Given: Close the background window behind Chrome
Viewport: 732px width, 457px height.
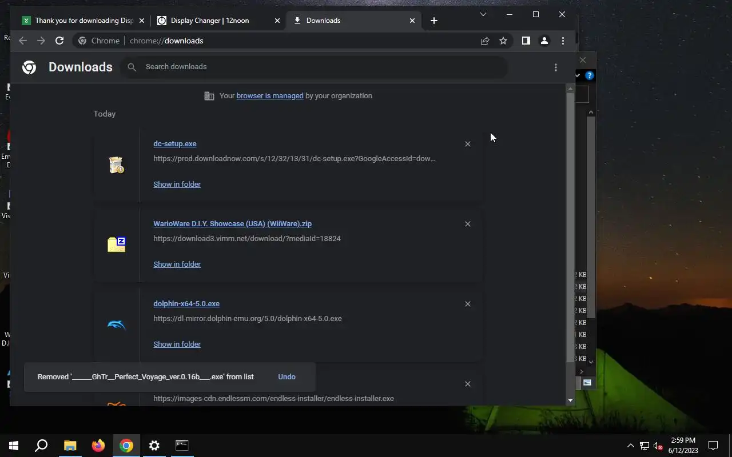Looking at the screenshot, I should point(583,60).
